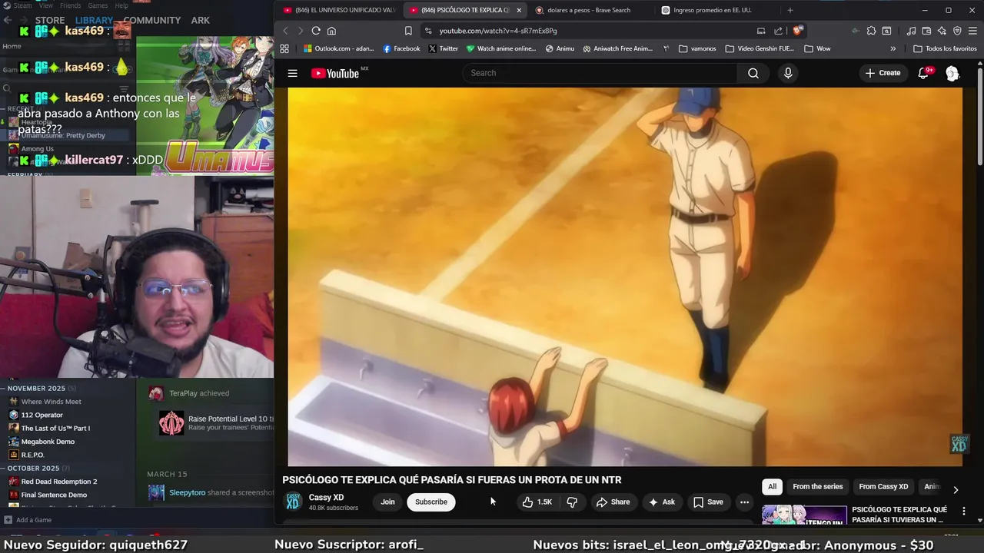Click the browser address bar URL

coord(497,31)
